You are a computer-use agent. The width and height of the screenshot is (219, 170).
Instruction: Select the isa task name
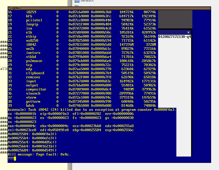(x=29, y=28)
